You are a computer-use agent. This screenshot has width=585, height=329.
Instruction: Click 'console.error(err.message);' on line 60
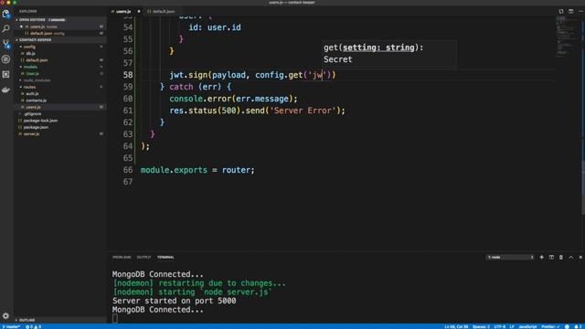click(x=234, y=99)
